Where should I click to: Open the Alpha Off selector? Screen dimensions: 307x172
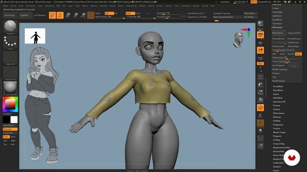click(10, 58)
